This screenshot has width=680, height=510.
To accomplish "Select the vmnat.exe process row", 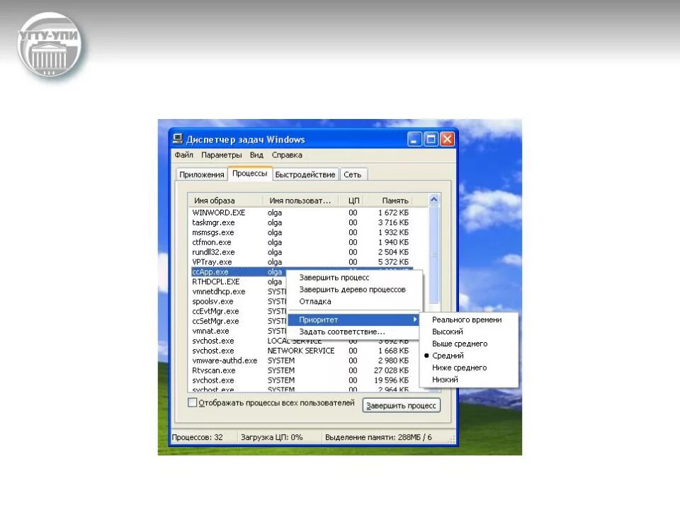I will pyautogui.click(x=239, y=331).
